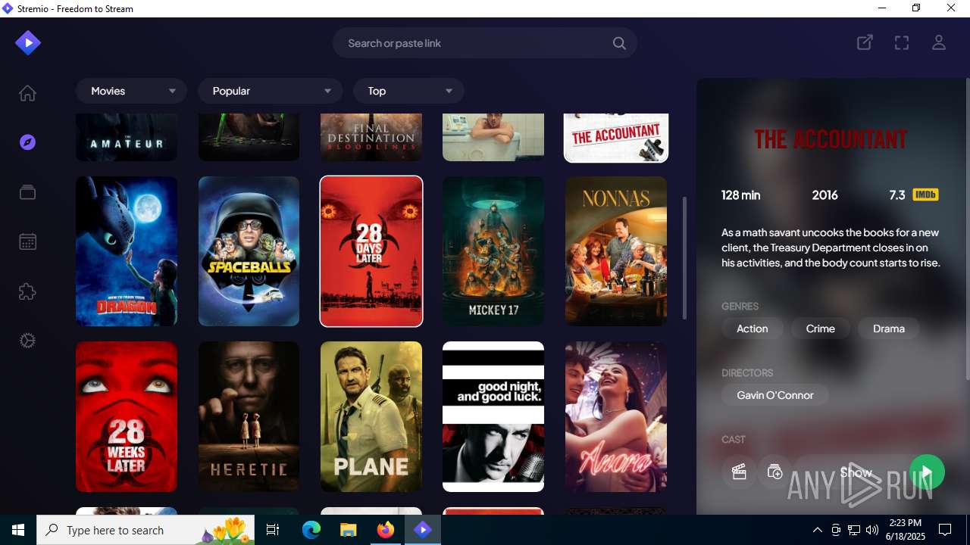
Task: Open the 28 Days Later poster
Action: click(x=371, y=251)
